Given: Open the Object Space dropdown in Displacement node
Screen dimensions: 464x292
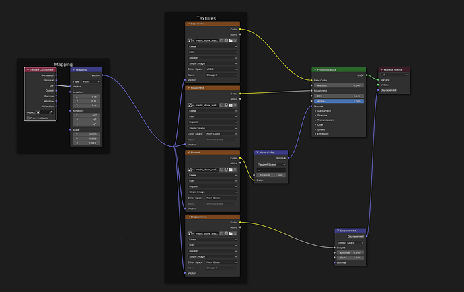Looking at the screenshot, I should [350, 242].
